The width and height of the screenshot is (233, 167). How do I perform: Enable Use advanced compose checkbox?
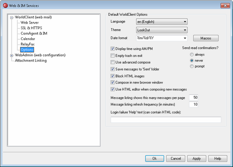(113, 62)
